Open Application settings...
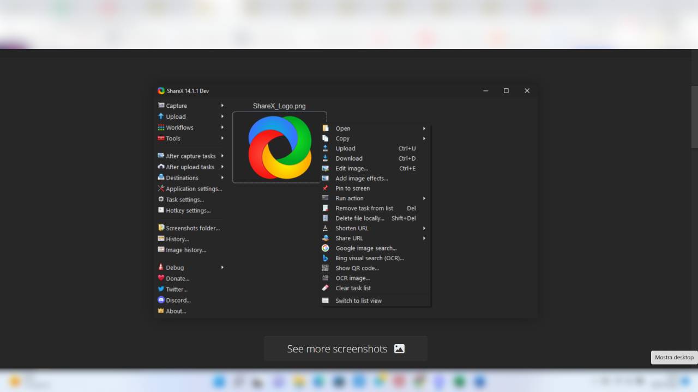The image size is (698, 392). (194, 189)
